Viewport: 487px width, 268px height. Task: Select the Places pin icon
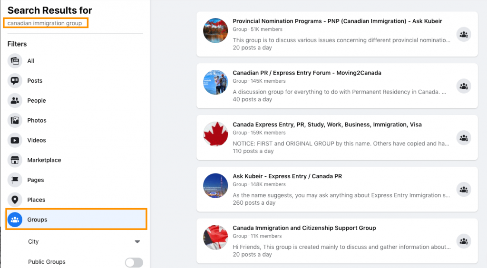coord(15,200)
